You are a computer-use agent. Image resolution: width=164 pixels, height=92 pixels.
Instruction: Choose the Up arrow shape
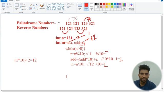(x=63, y=7)
